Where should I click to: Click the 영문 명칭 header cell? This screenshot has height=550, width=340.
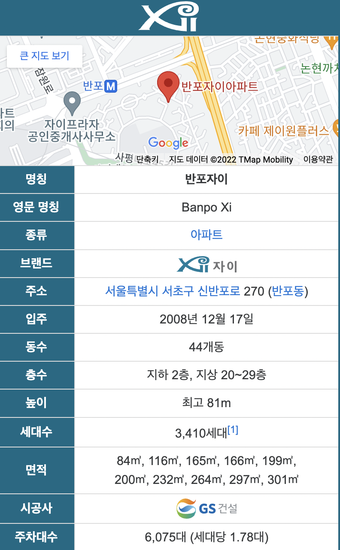coord(37,208)
